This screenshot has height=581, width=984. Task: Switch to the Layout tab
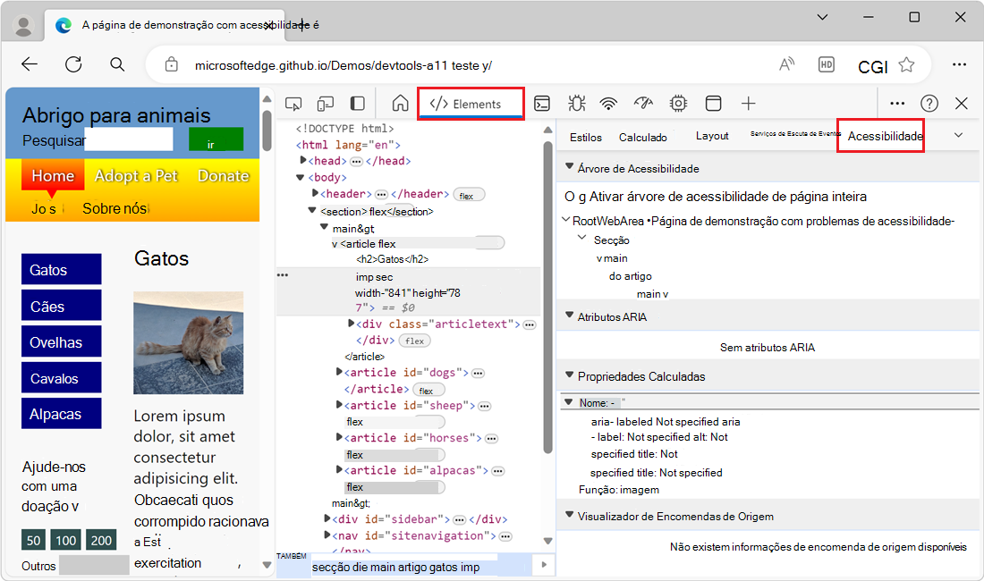click(x=712, y=136)
